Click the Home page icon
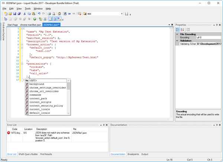Image resolution: width=223 pixels, height=162 pixels. click(x=59, y=14)
